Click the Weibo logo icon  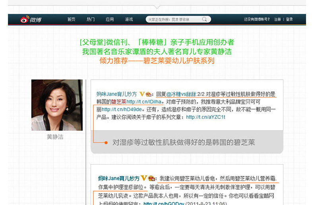(x=25, y=19)
